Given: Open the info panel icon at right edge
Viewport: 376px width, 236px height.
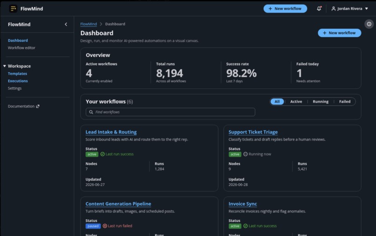Looking at the screenshot, I should 369,24.
